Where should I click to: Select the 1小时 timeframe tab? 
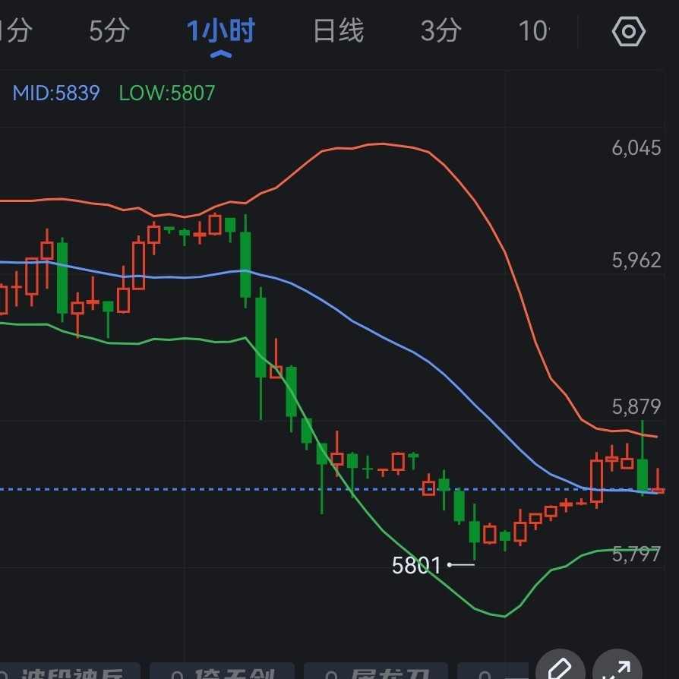(221, 30)
